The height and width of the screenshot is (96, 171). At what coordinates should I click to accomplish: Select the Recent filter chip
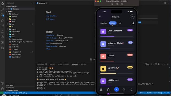[x=113, y=23]
